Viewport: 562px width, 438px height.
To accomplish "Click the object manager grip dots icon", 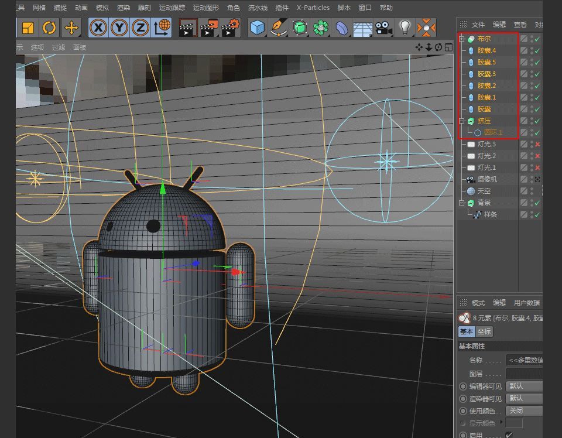I will coord(463,24).
